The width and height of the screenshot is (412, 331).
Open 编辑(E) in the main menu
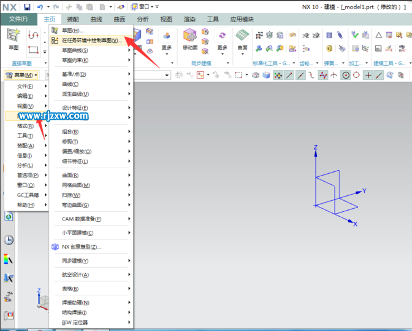(x=26, y=96)
